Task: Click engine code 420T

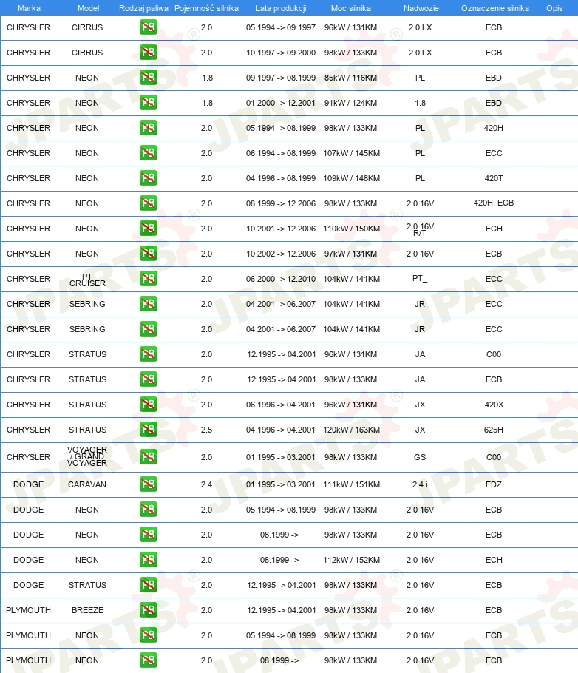Action: [494, 178]
